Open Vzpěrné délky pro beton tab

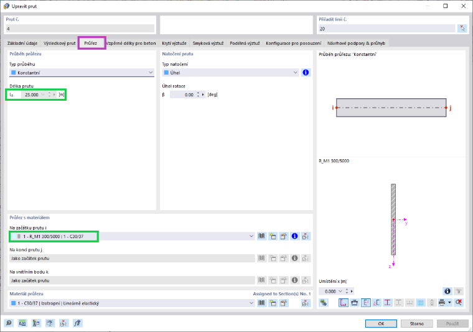131,43
